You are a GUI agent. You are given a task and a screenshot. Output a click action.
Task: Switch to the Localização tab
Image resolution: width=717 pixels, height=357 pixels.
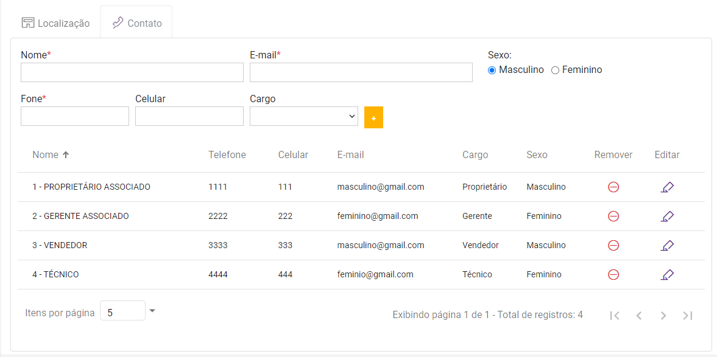point(55,23)
